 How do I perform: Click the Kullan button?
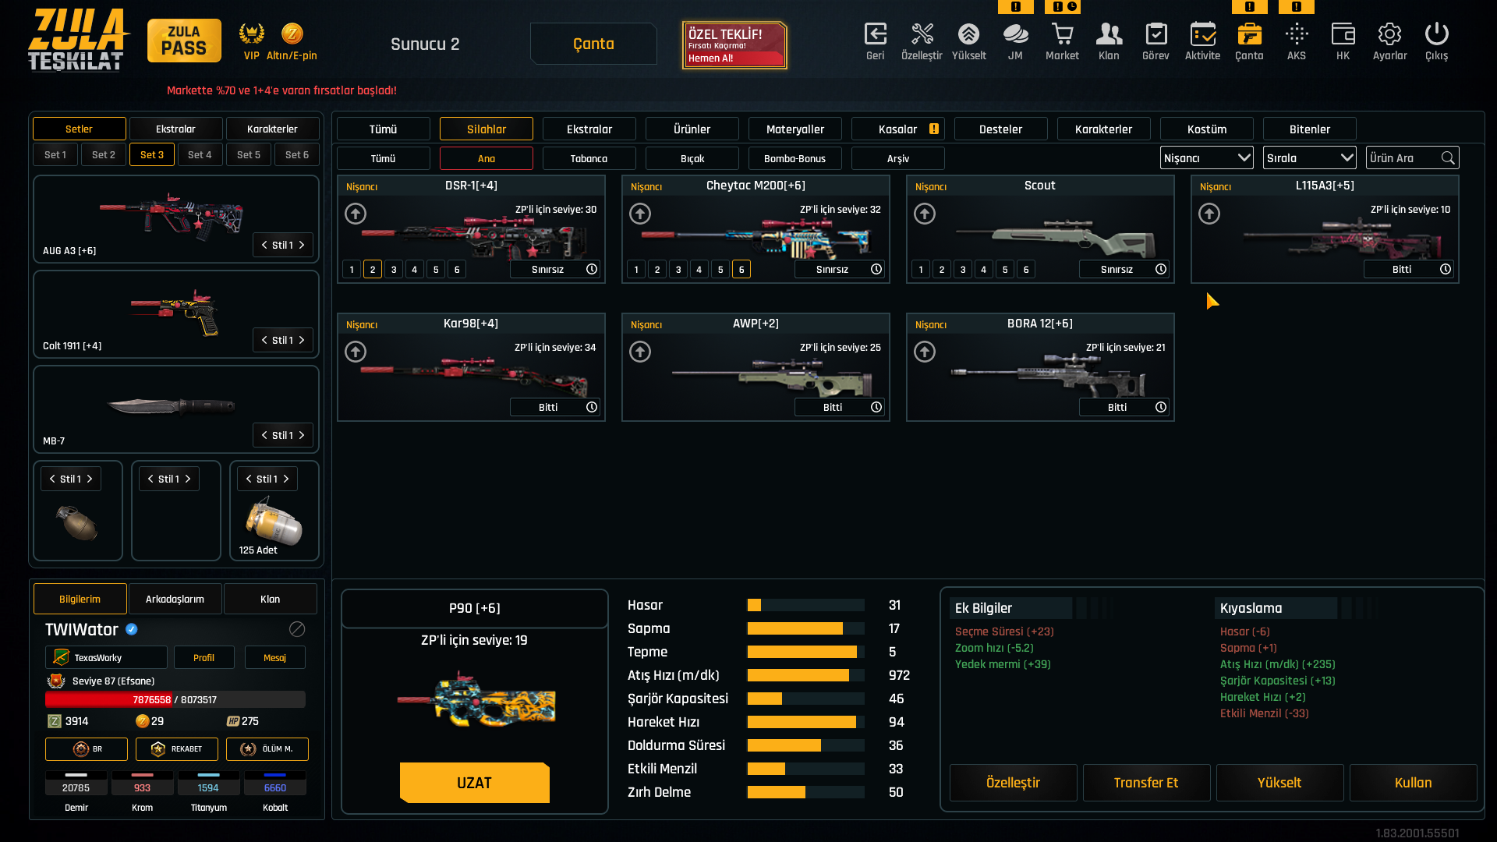click(x=1413, y=783)
